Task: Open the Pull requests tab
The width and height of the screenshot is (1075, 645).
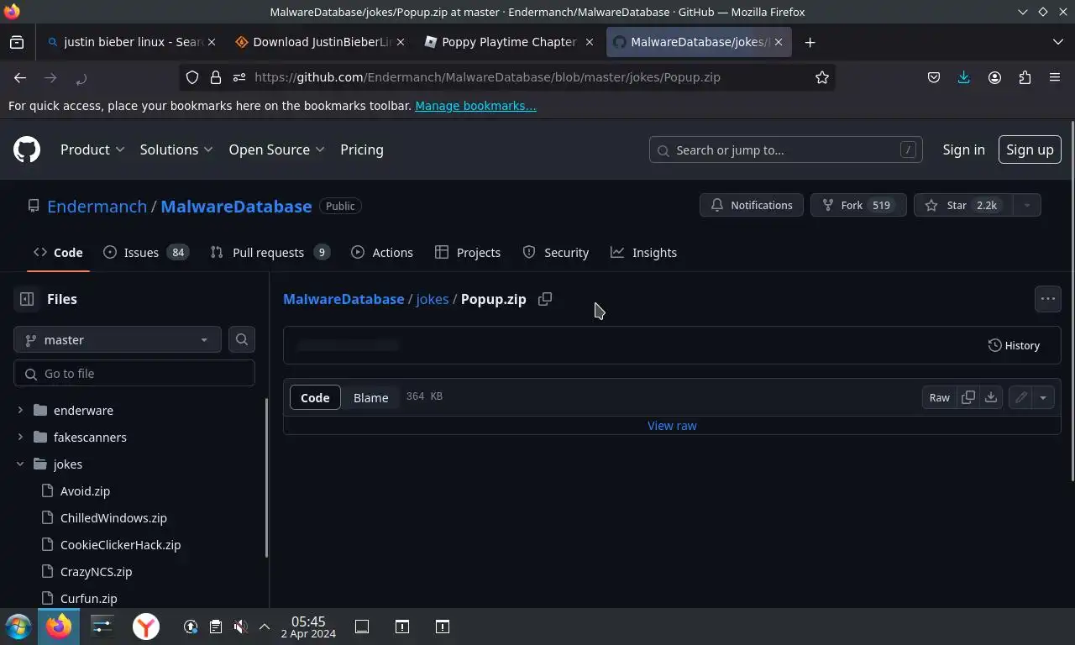Action: (x=270, y=253)
